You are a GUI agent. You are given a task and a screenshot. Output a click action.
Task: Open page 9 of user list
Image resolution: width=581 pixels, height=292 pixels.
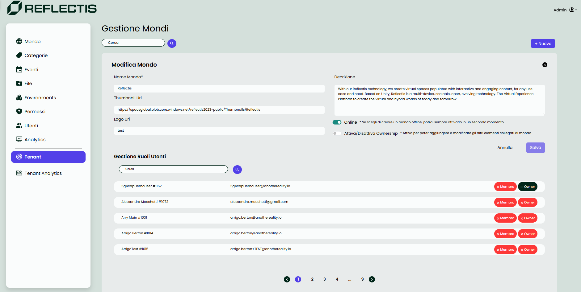(362, 279)
